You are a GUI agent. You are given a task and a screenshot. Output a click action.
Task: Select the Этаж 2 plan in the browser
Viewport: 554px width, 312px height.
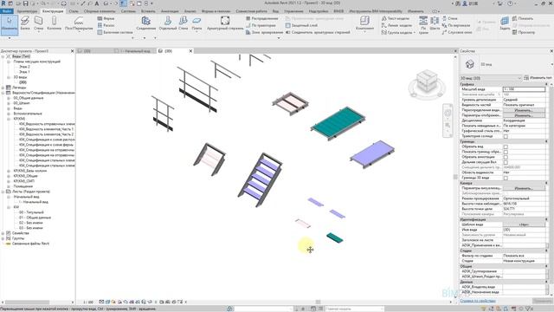(24, 67)
